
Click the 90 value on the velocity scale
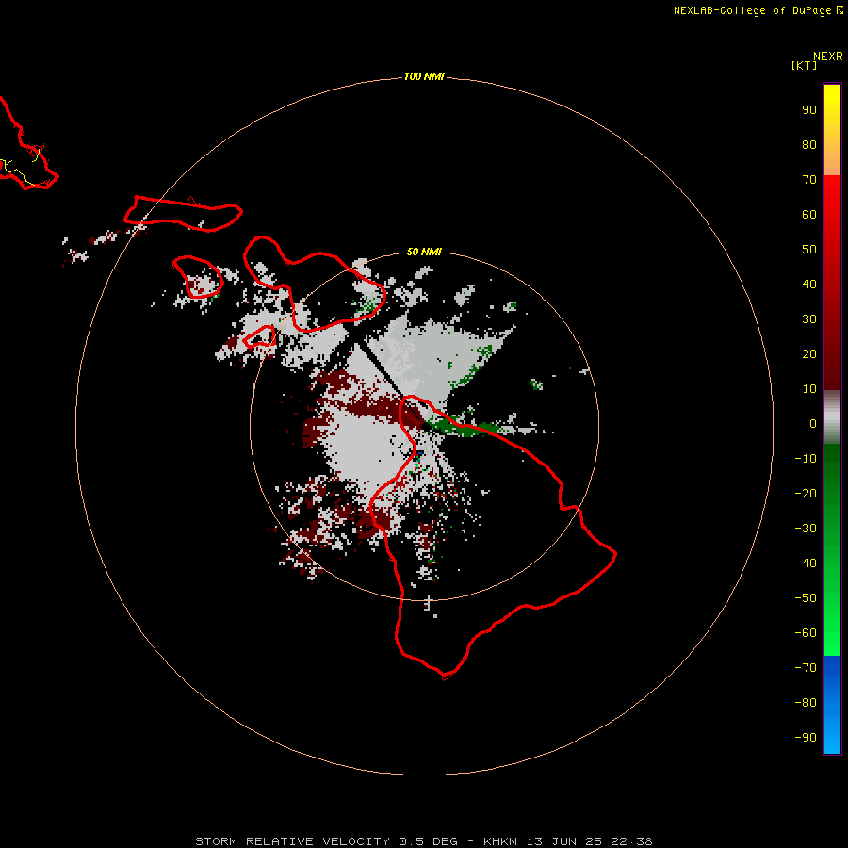click(809, 110)
